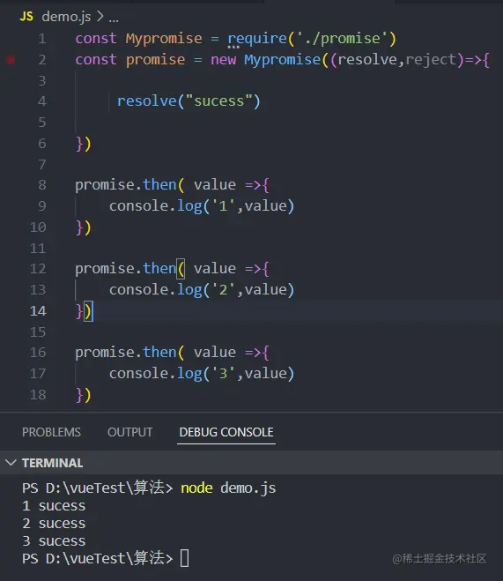Toggle the breakpoint on line 2
This screenshot has height=581, width=503.
click(x=11, y=59)
